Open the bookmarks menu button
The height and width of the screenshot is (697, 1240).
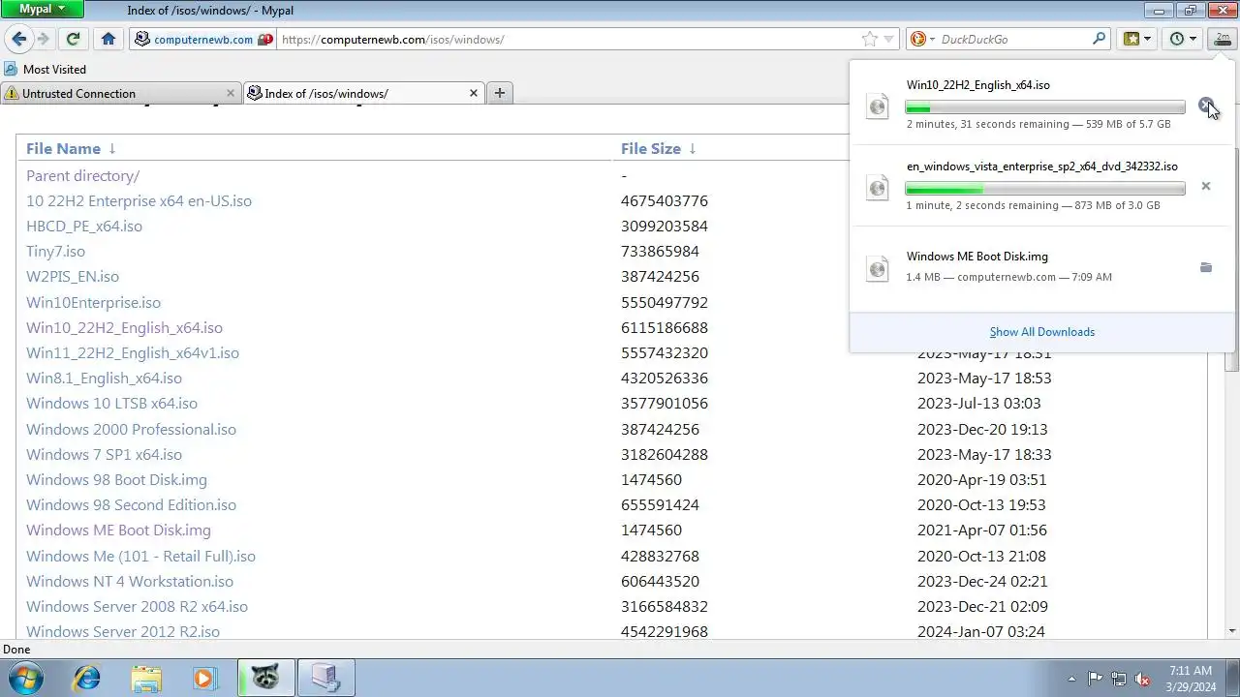[1136, 39]
